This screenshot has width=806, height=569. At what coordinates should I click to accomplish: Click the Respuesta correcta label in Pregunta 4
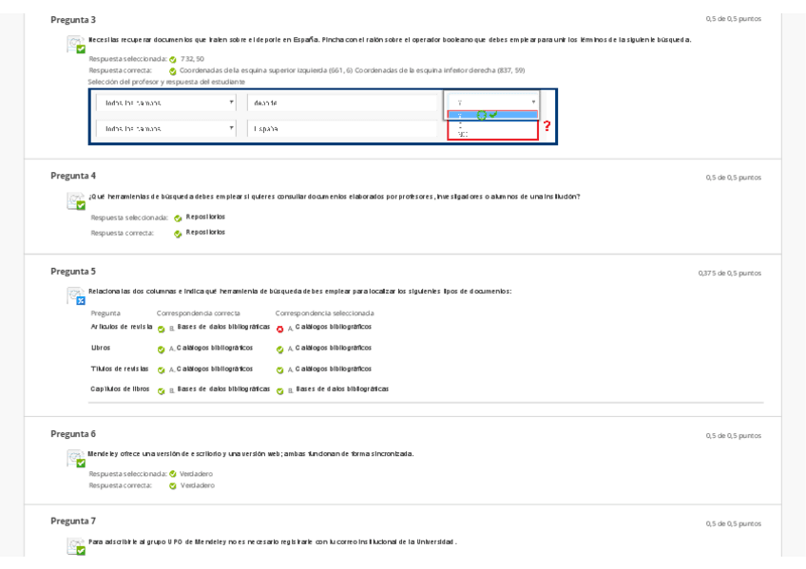[123, 233]
